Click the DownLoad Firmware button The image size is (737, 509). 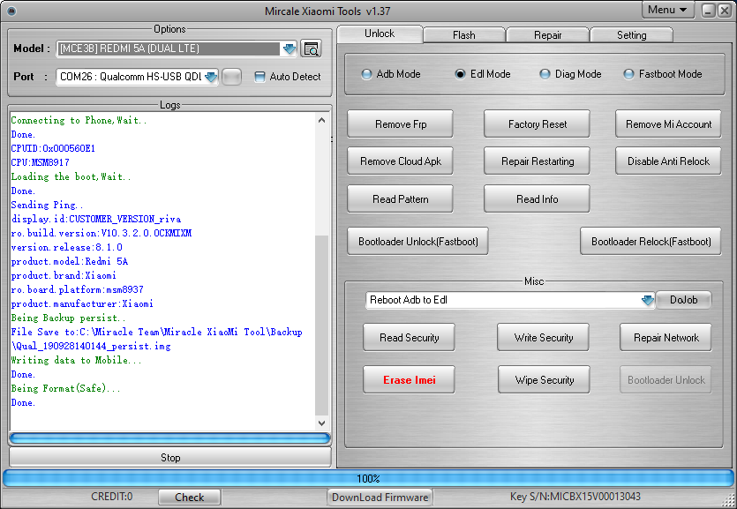380,498
